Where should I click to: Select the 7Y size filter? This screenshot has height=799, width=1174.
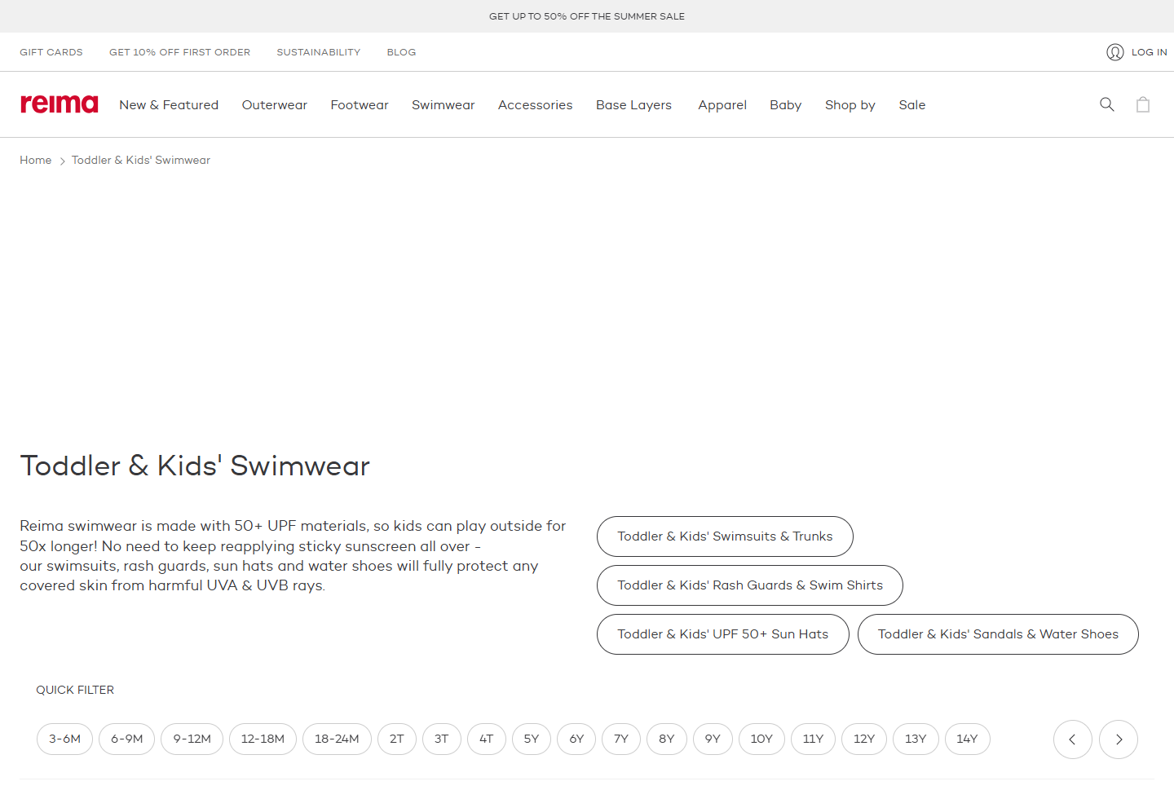tap(621, 739)
